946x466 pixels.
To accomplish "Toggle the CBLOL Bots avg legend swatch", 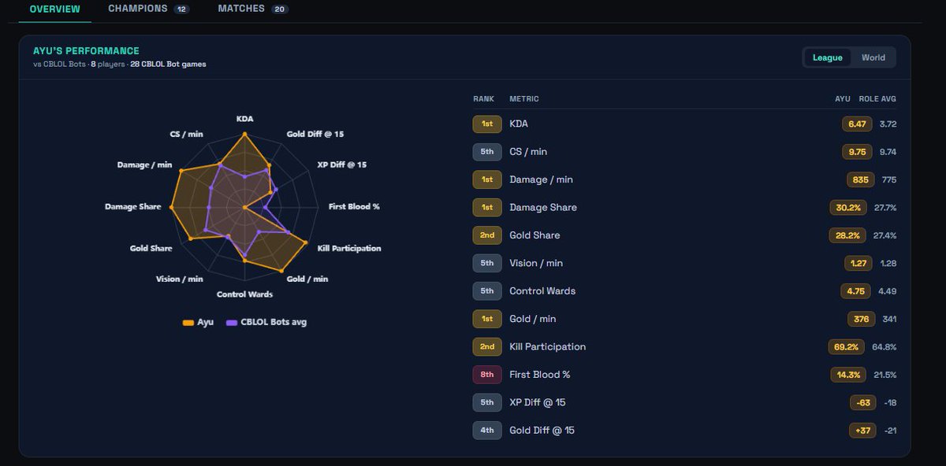I will coord(232,322).
